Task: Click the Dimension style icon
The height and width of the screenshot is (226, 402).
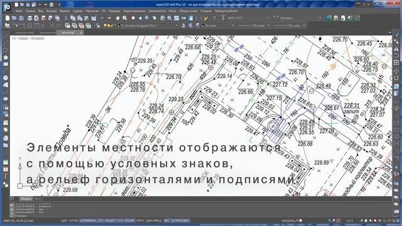Action: [x=276, y=18]
